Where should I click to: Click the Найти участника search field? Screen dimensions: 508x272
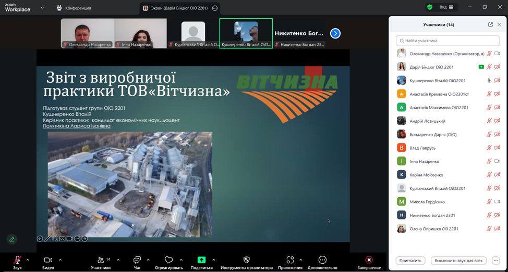pos(447,41)
